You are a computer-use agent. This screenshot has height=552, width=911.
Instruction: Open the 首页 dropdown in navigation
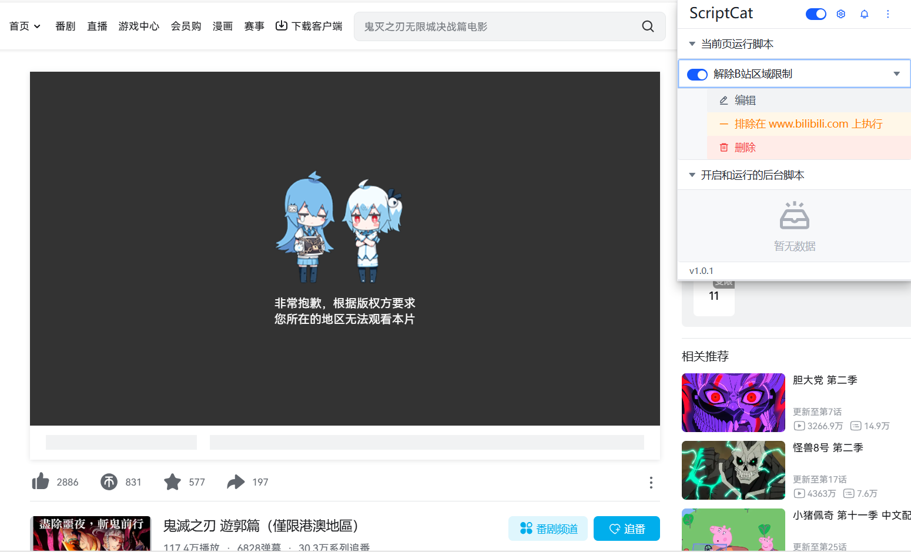25,26
